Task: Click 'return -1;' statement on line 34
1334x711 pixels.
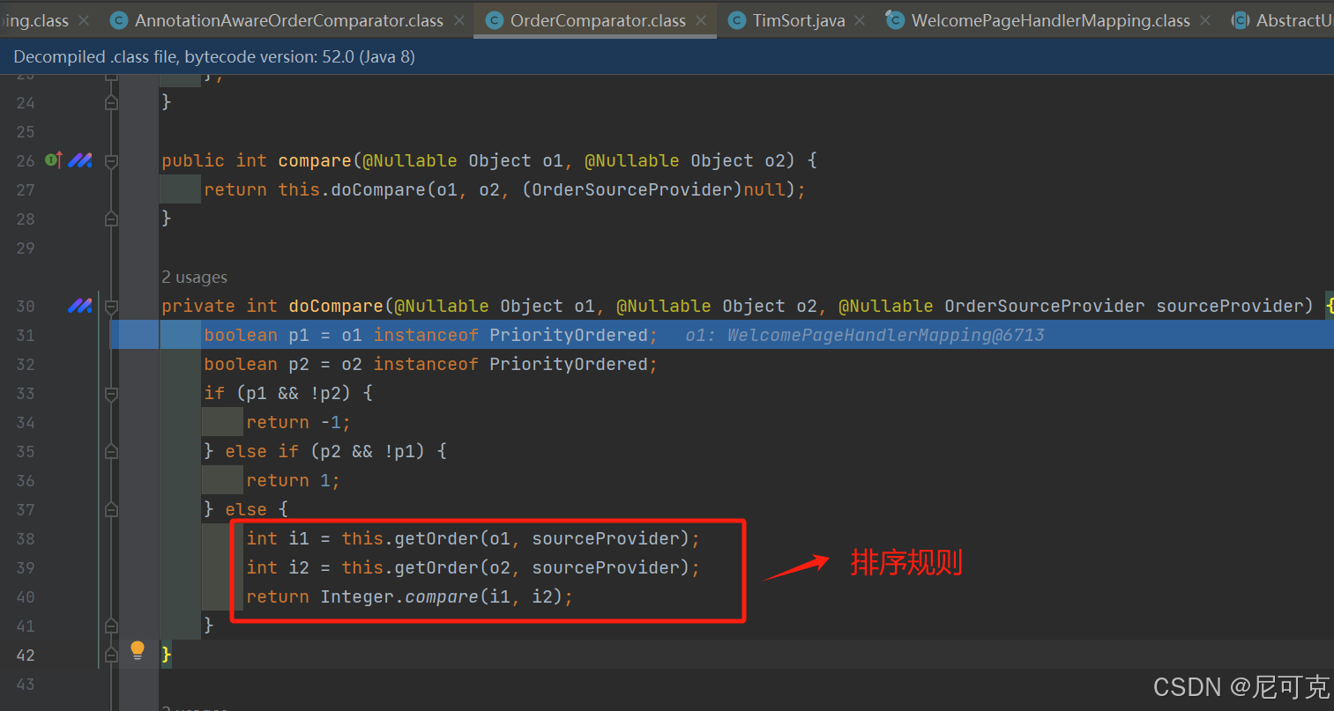Action: [299, 422]
